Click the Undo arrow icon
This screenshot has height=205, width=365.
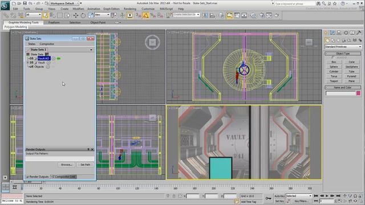coord(30,3)
